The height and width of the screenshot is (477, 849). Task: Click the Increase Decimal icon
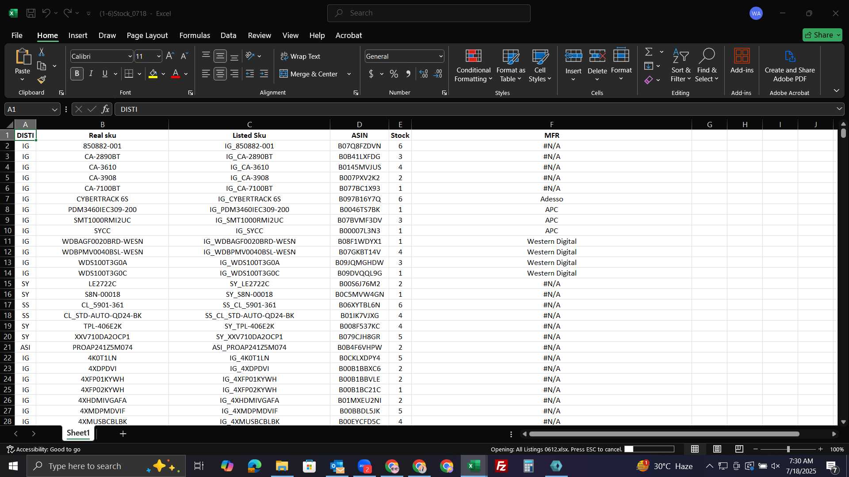coord(424,74)
